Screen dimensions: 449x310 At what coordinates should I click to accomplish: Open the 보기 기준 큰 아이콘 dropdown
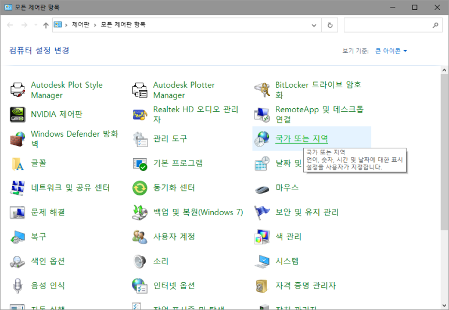[x=391, y=51]
